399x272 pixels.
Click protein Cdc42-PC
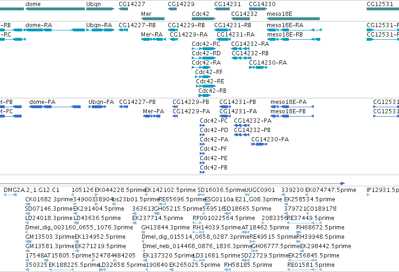202,125
